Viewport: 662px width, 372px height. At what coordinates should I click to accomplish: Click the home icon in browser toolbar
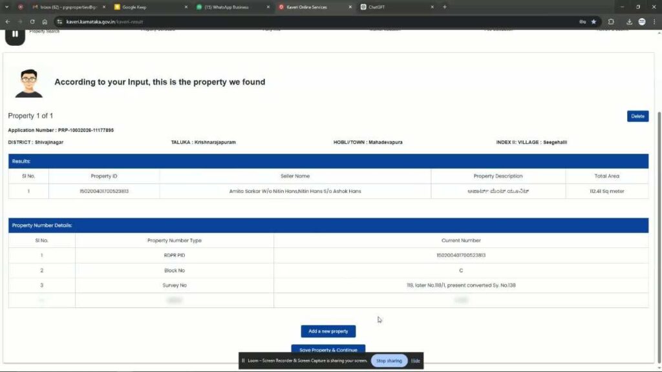[43, 21]
